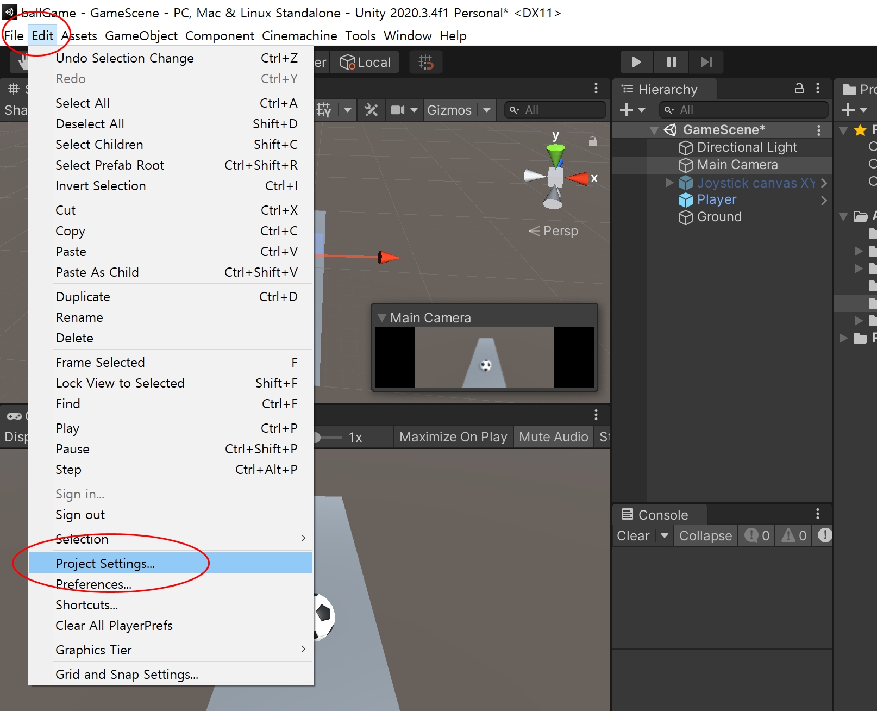Collapse Main Camera preview overlay arrow

(x=382, y=317)
